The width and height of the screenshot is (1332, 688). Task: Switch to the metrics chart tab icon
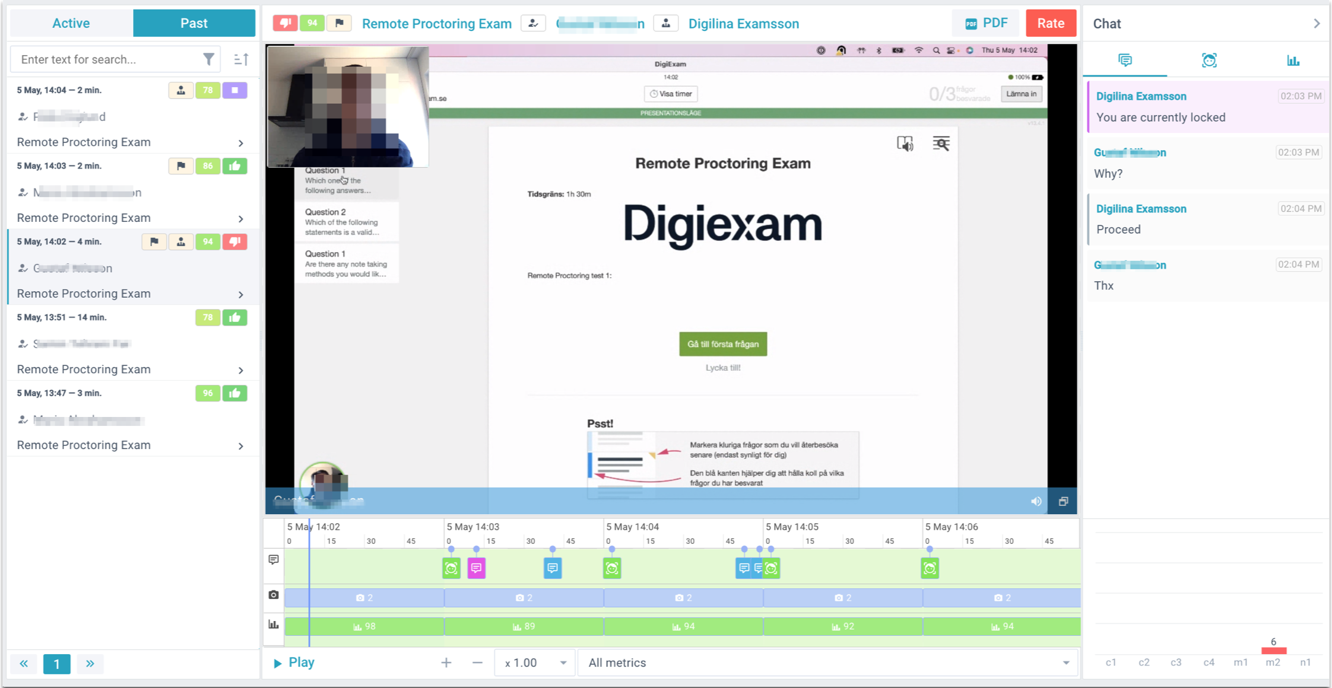click(x=1293, y=60)
